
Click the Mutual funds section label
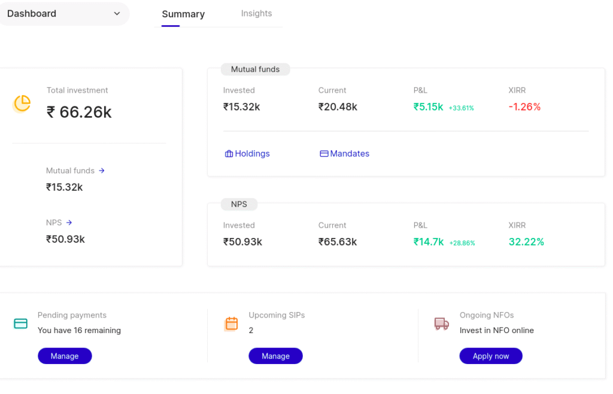coord(255,69)
